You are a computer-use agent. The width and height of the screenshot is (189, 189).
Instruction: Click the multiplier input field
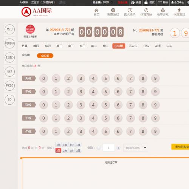pos(108,148)
